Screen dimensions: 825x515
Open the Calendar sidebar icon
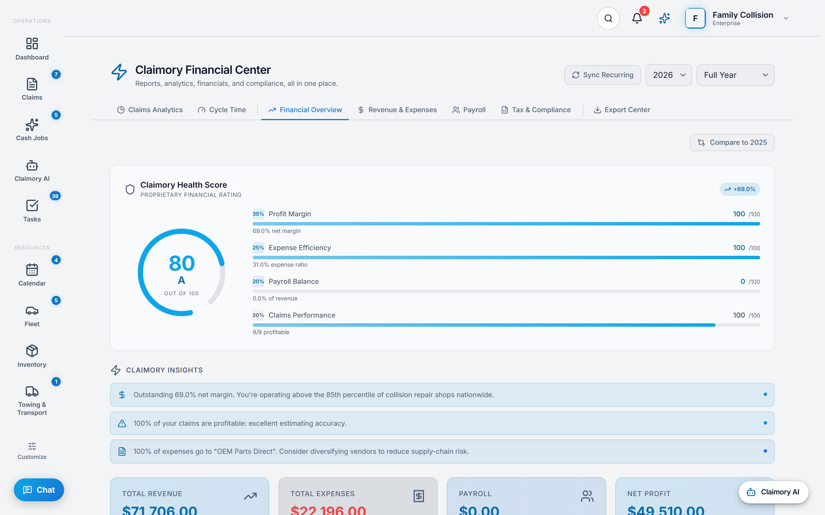(x=32, y=270)
